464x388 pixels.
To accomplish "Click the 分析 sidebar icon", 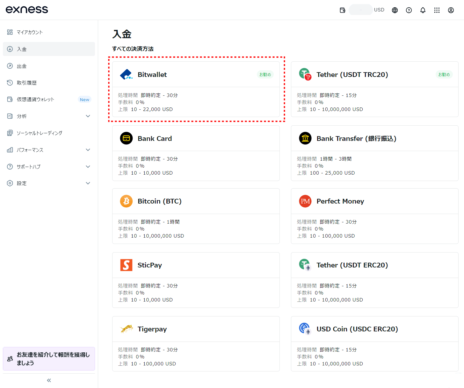I will click(x=10, y=116).
